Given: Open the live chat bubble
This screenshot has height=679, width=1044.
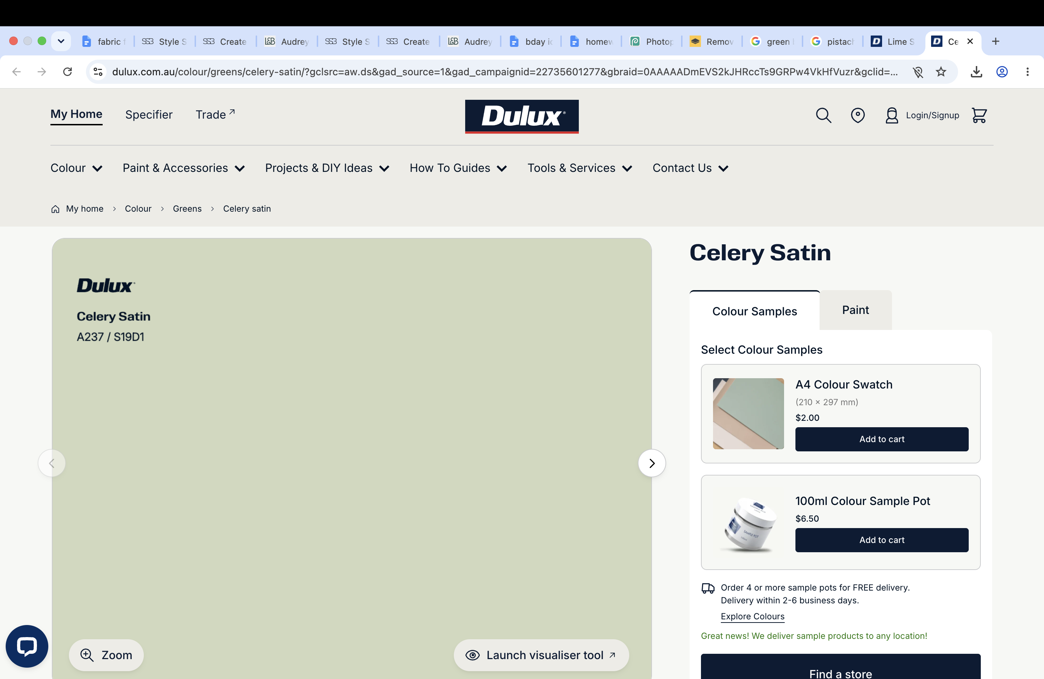Looking at the screenshot, I should pyautogui.click(x=27, y=646).
